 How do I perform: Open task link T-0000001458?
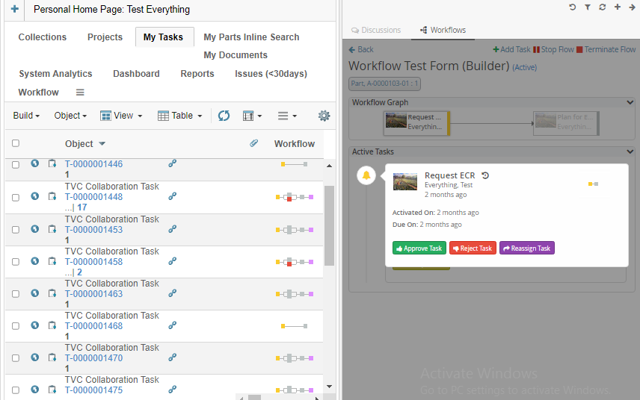pos(93,262)
